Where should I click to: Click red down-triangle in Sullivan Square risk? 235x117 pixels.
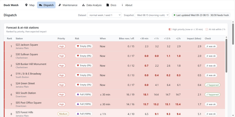click(x=78, y=56)
